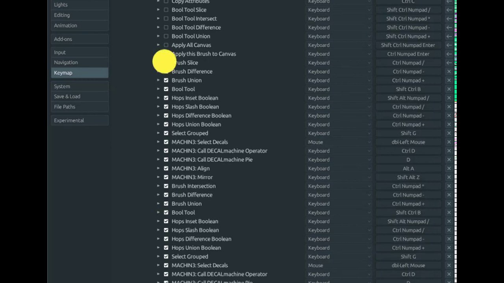Uncheck the Brush Intersection keymap item

[166, 186]
